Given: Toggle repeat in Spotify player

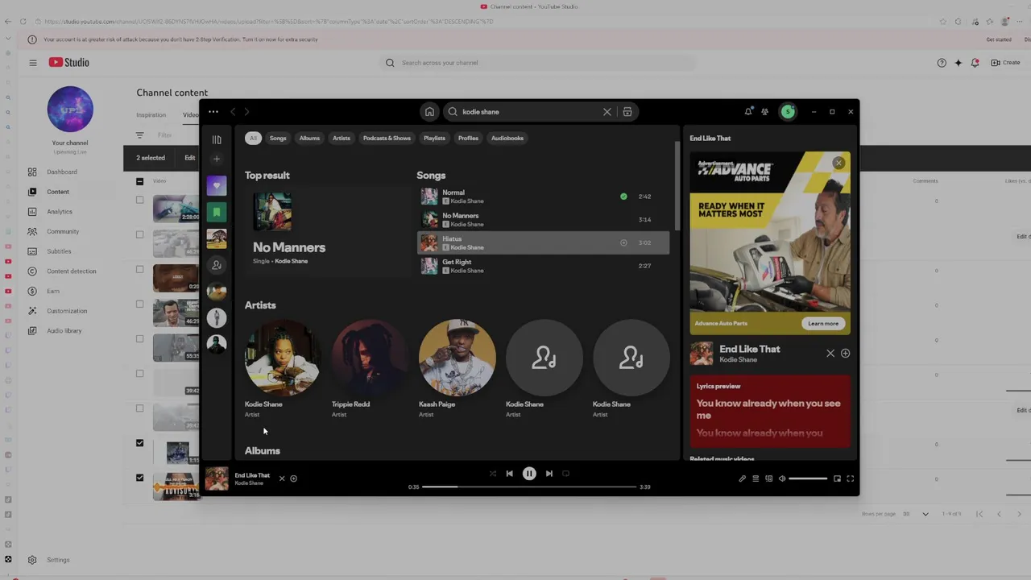Looking at the screenshot, I should (565, 474).
